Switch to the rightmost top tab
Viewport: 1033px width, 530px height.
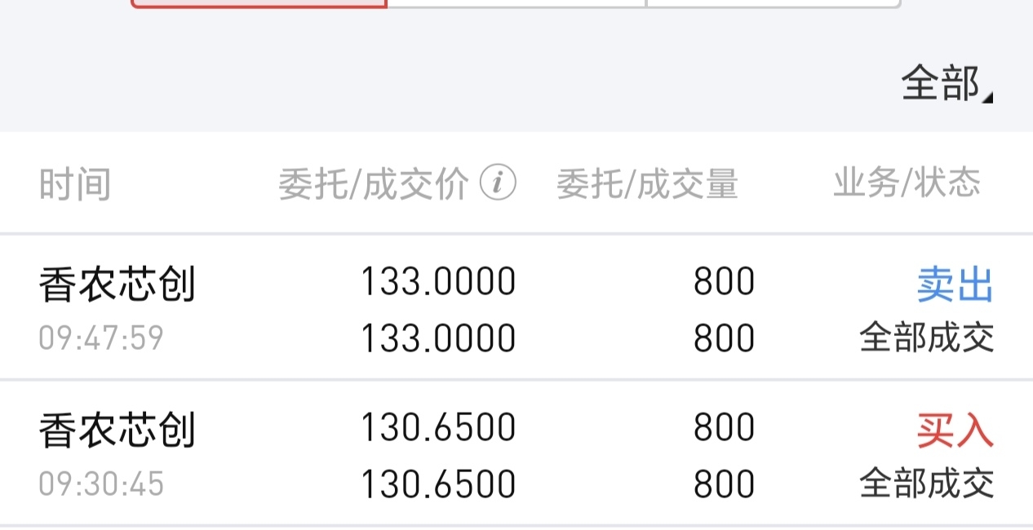tap(774, 4)
